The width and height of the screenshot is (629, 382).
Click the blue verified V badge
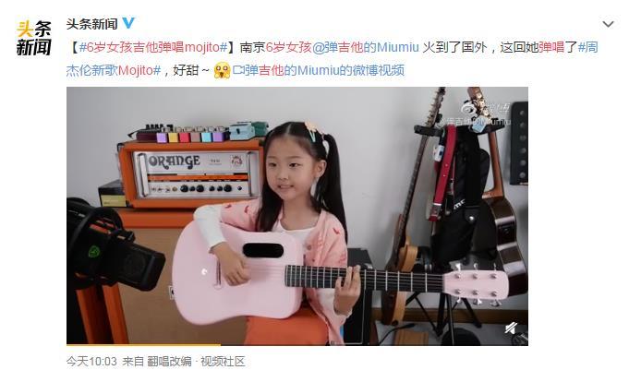pyautogui.click(x=128, y=23)
